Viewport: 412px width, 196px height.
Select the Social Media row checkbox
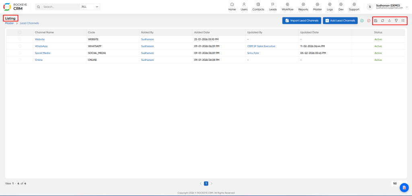(x=20, y=53)
